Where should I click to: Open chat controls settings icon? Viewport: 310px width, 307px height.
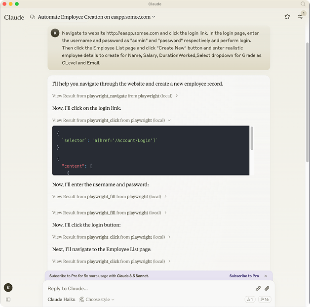click(300, 17)
